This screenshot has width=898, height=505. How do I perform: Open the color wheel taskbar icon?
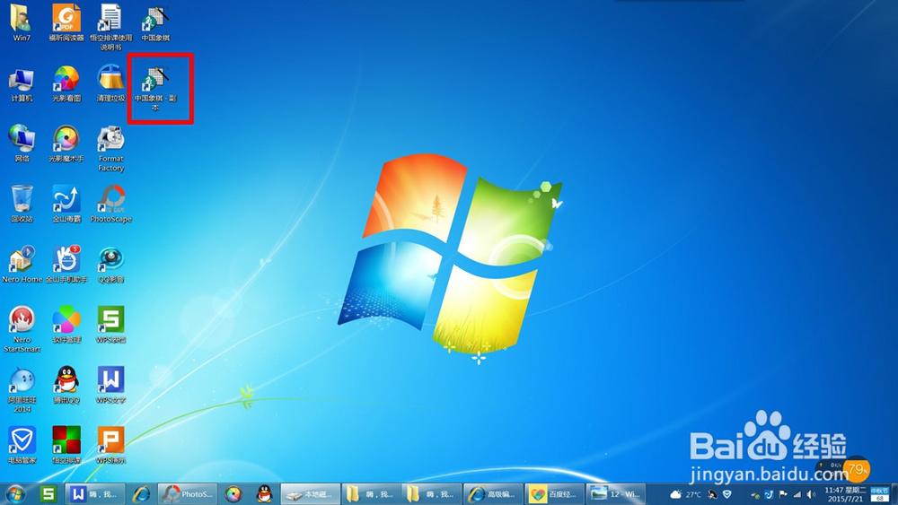233,494
